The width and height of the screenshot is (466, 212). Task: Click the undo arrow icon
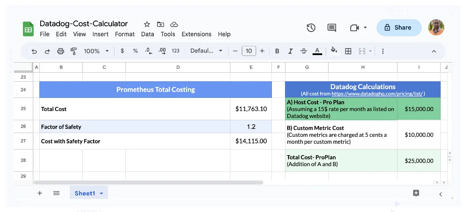[x=34, y=51]
